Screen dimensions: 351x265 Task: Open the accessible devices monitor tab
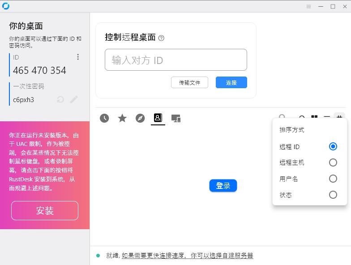coord(176,118)
